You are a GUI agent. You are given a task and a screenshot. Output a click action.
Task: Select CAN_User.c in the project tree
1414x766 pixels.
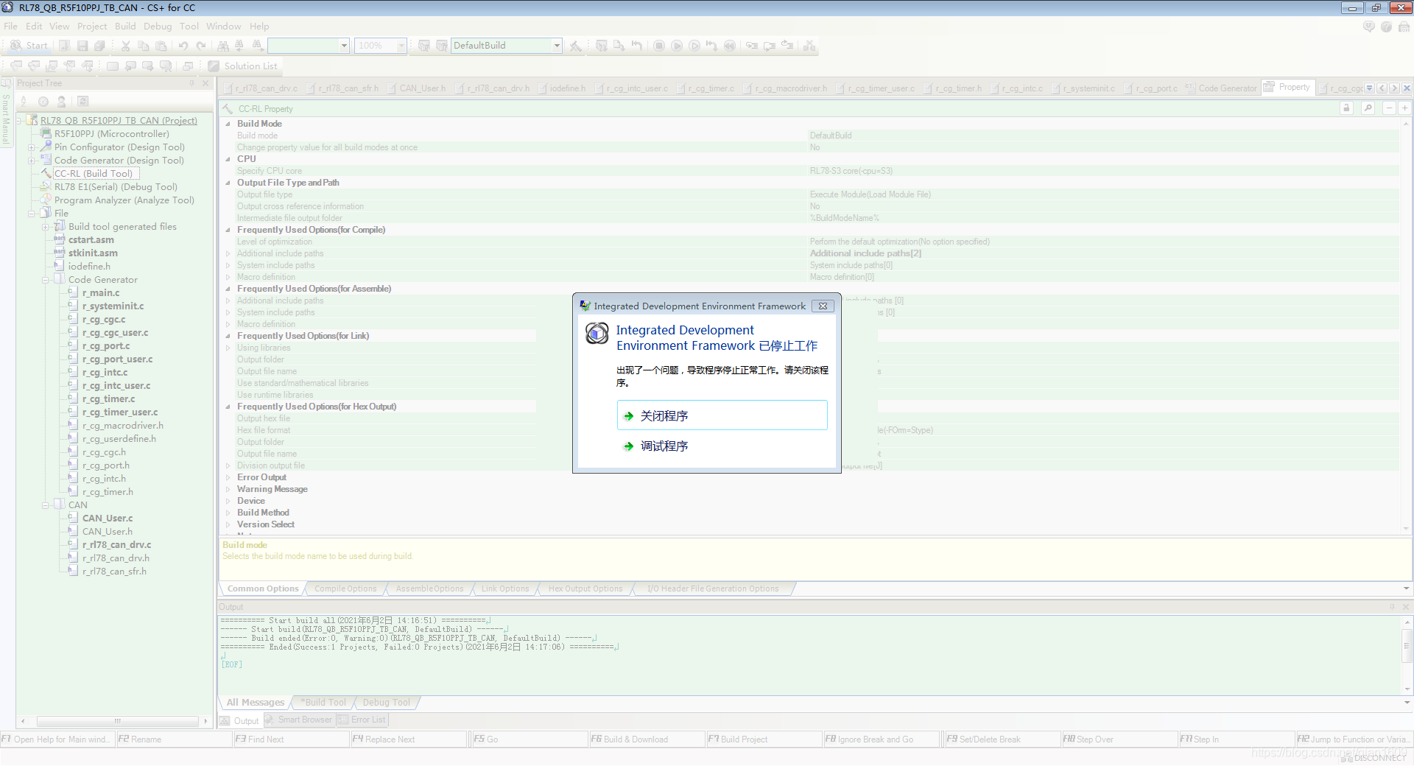(x=108, y=519)
